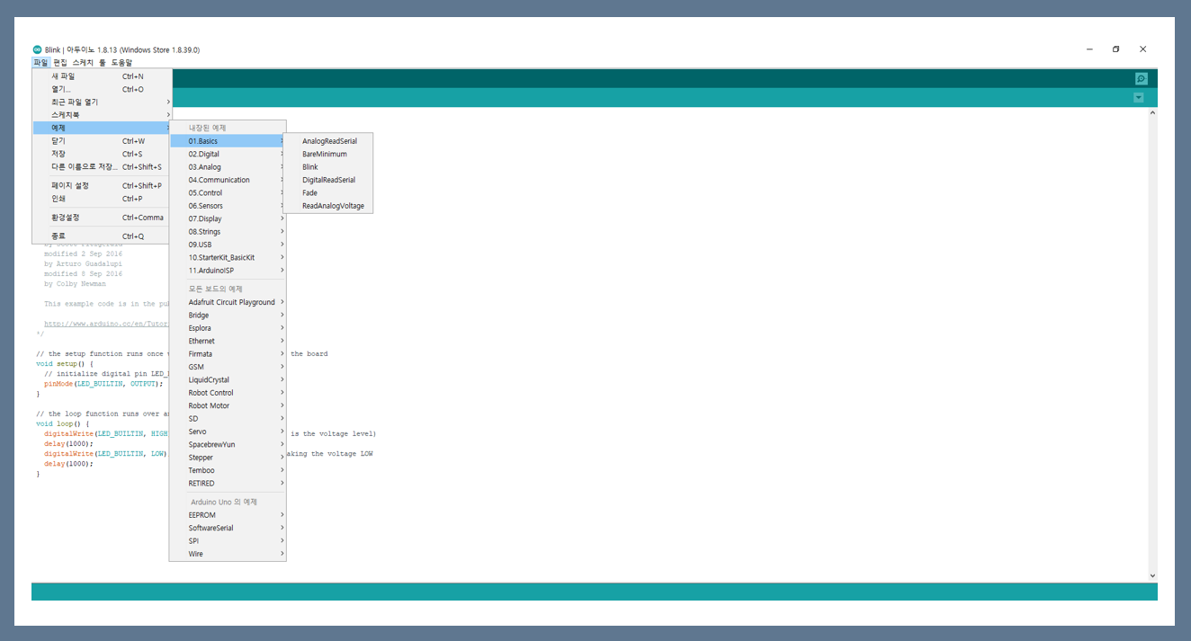Choose 열기... from the file menu
Screen dimensions: 1191x641
(x=102, y=89)
